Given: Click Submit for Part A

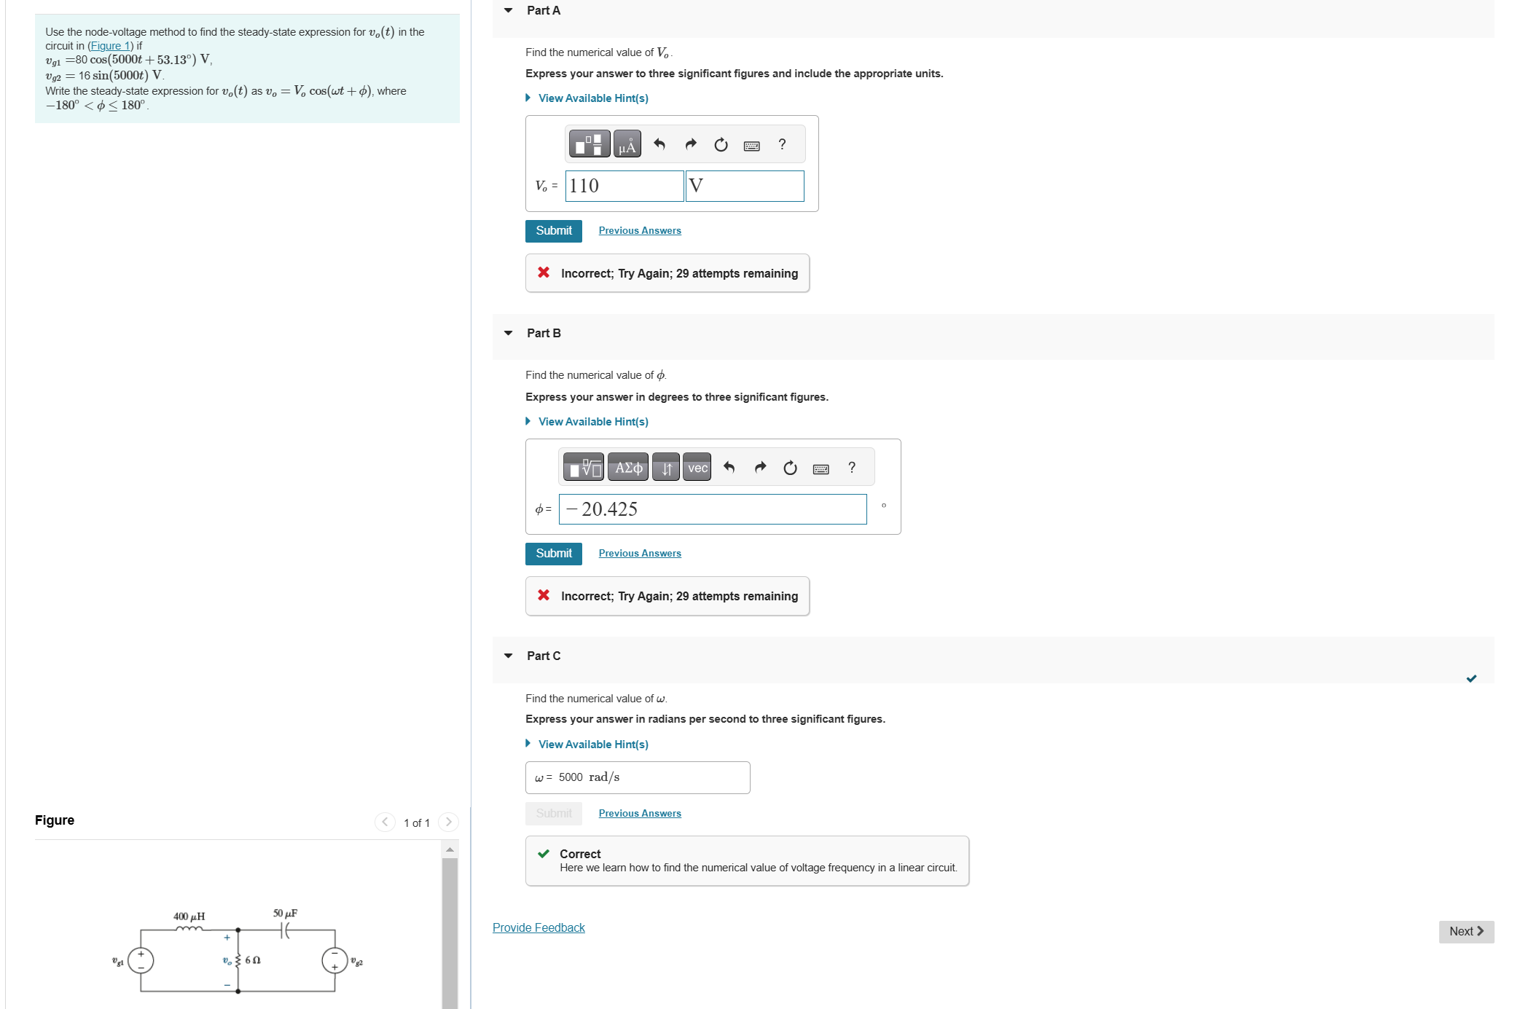Looking at the screenshot, I should (x=553, y=230).
